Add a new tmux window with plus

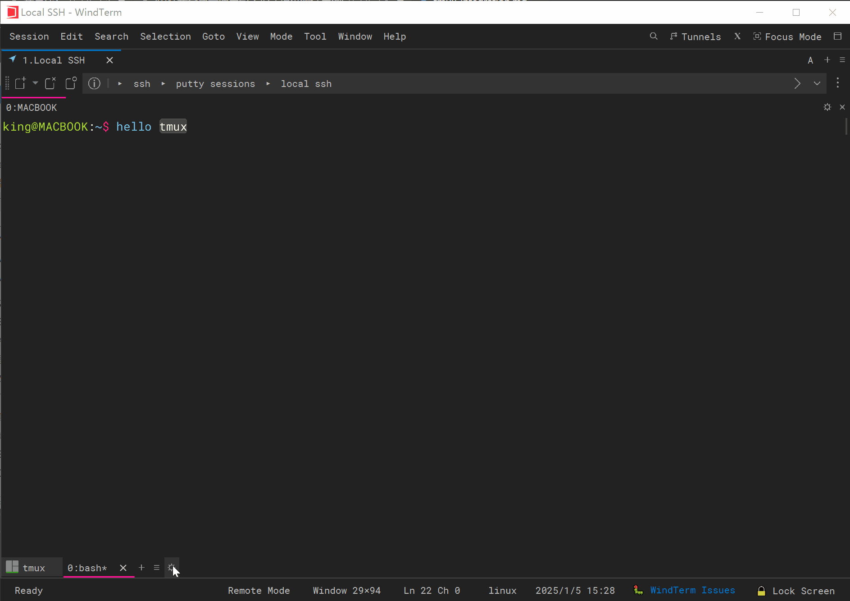pyautogui.click(x=141, y=568)
